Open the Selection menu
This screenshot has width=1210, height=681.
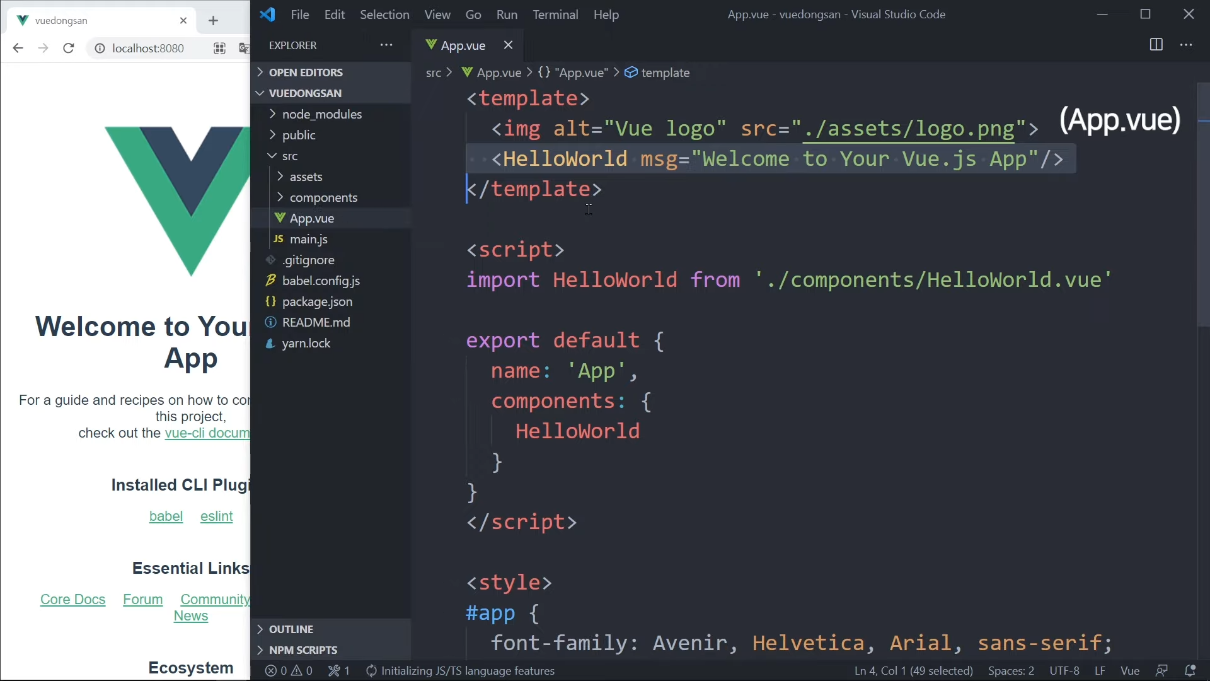[x=384, y=15]
